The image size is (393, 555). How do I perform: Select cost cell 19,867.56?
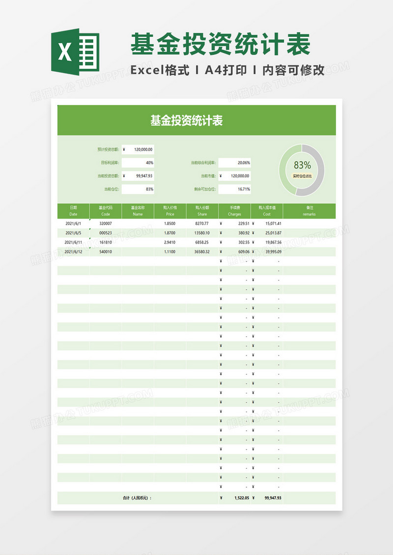click(267, 243)
